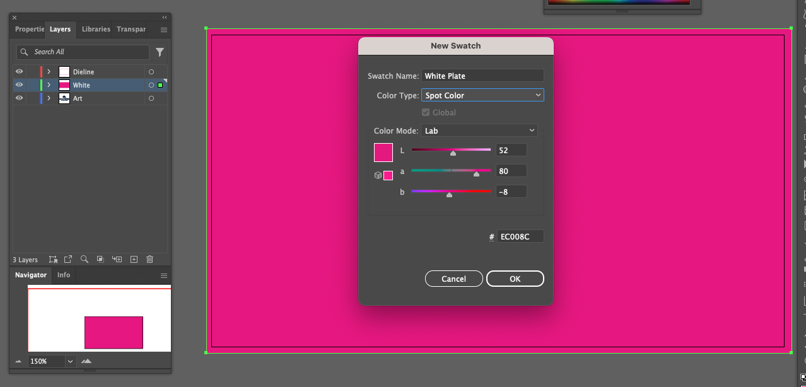Open the Color Type dropdown
This screenshot has height=387, width=806.
tap(482, 95)
